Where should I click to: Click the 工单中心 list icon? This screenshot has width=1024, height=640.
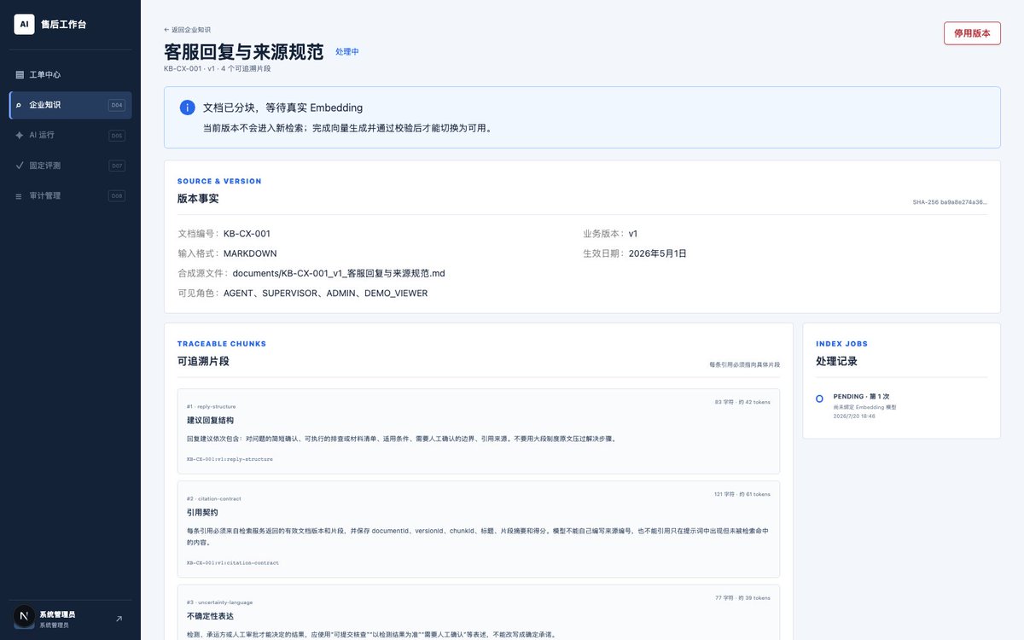[x=20, y=75]
